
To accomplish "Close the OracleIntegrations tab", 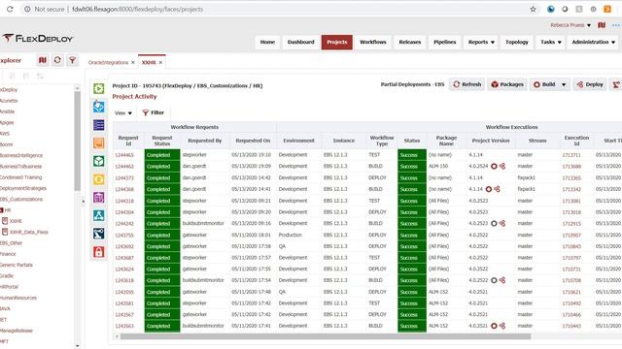I will tap(133, 62).
